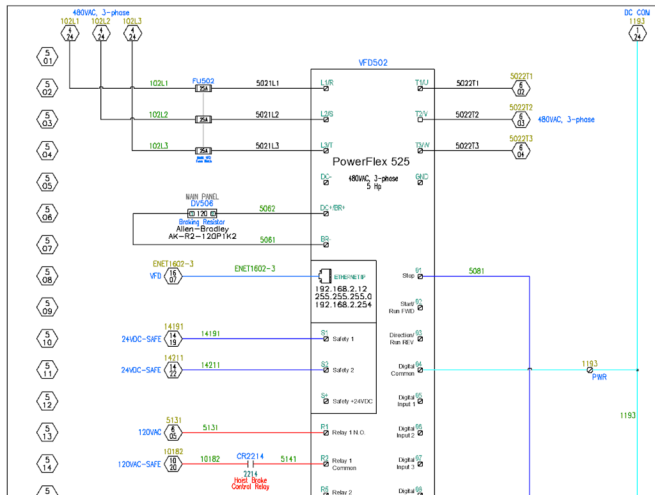Image resolution: width=655 pixels, height=495 pixels.
Task: Select the IP address 192.168.2.12
Action: pos(341,289)
